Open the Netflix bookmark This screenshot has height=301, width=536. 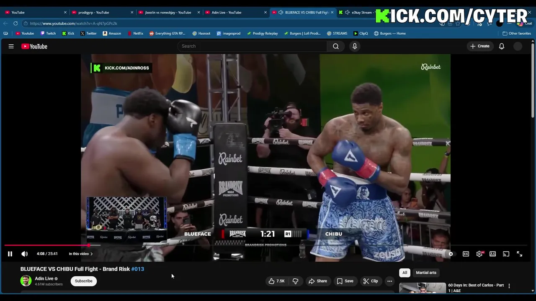click(135, 33)
